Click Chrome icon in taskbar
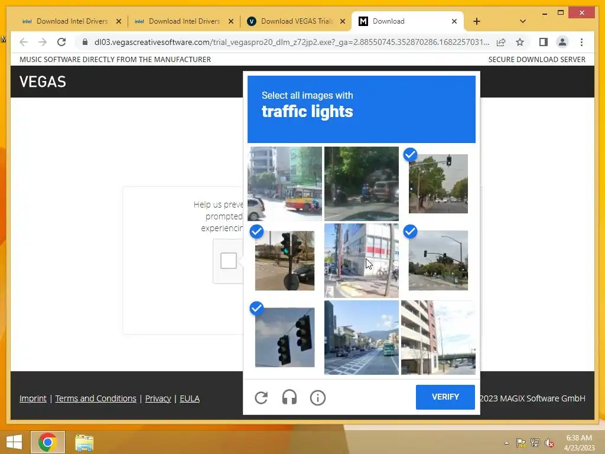The width and height of the screenshot is (605, 454). (x=47, y=442)
